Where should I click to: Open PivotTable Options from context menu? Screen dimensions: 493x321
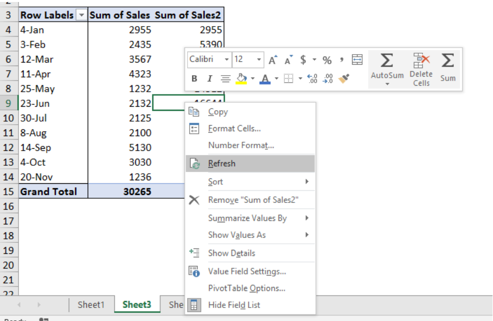(x=251, y=288)
